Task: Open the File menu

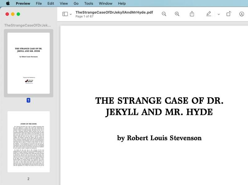Action: tap(39, 3)
